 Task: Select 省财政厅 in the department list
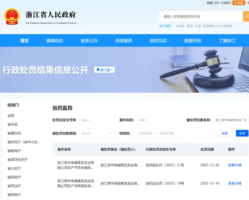click(x=14, y=194)
